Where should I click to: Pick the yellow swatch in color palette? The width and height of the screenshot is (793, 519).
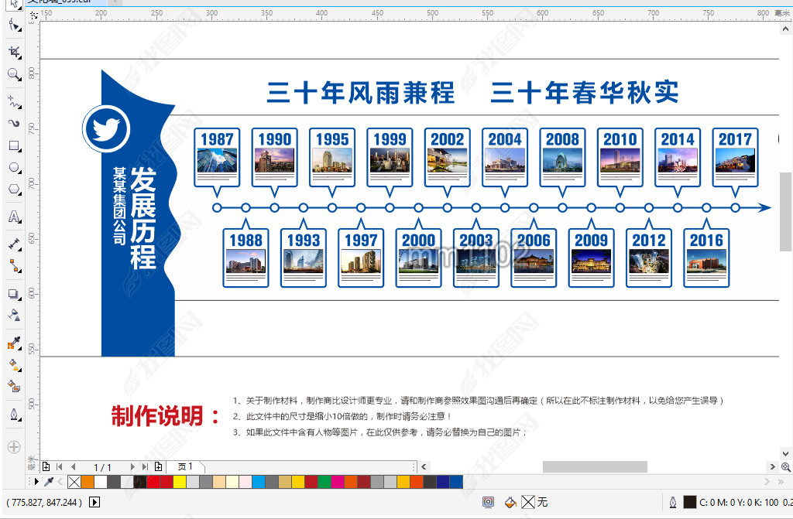tap(179, 482)
